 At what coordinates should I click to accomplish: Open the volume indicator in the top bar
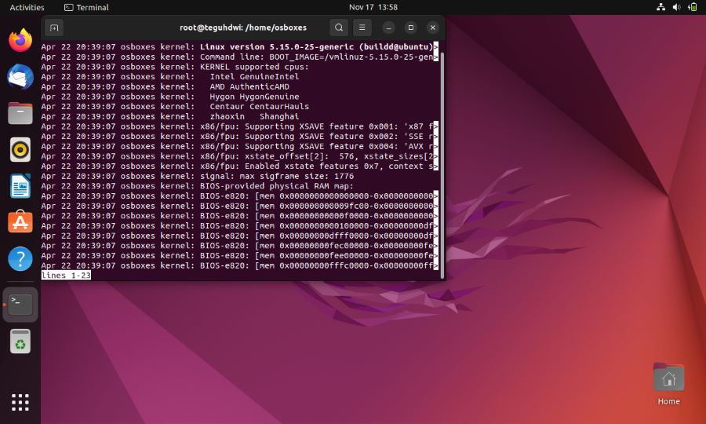coord(676,7)
